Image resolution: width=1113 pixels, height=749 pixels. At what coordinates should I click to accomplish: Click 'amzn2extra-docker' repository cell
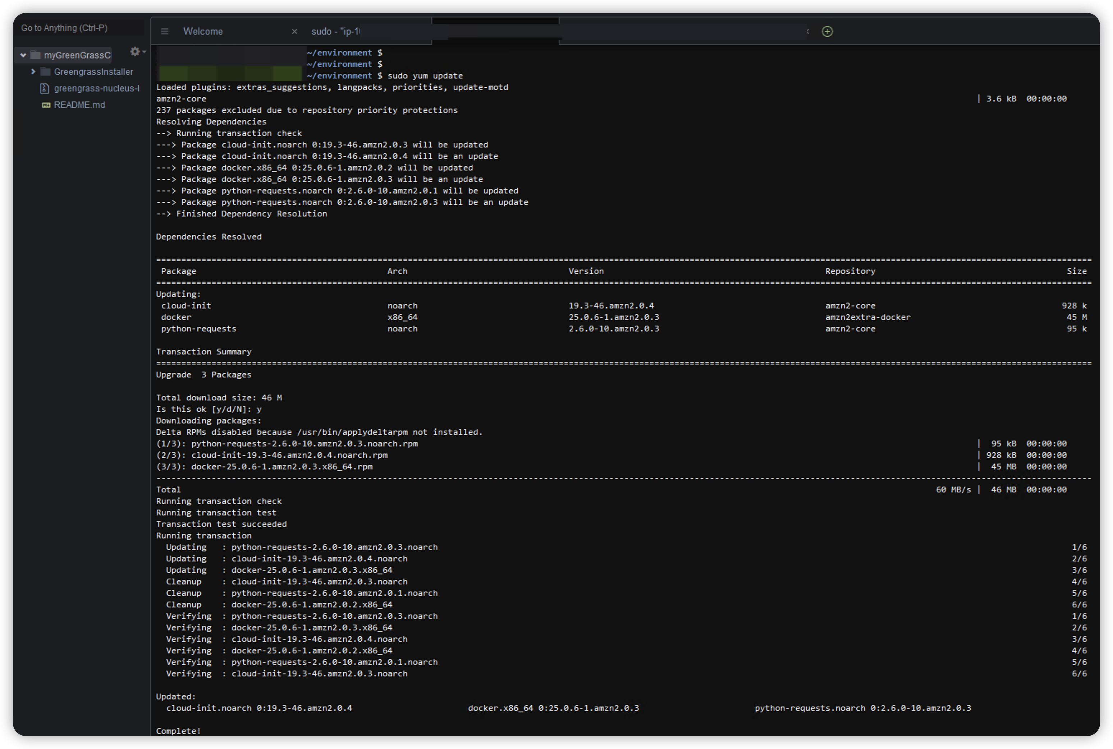pyautogui.click(x=868, y=317)
